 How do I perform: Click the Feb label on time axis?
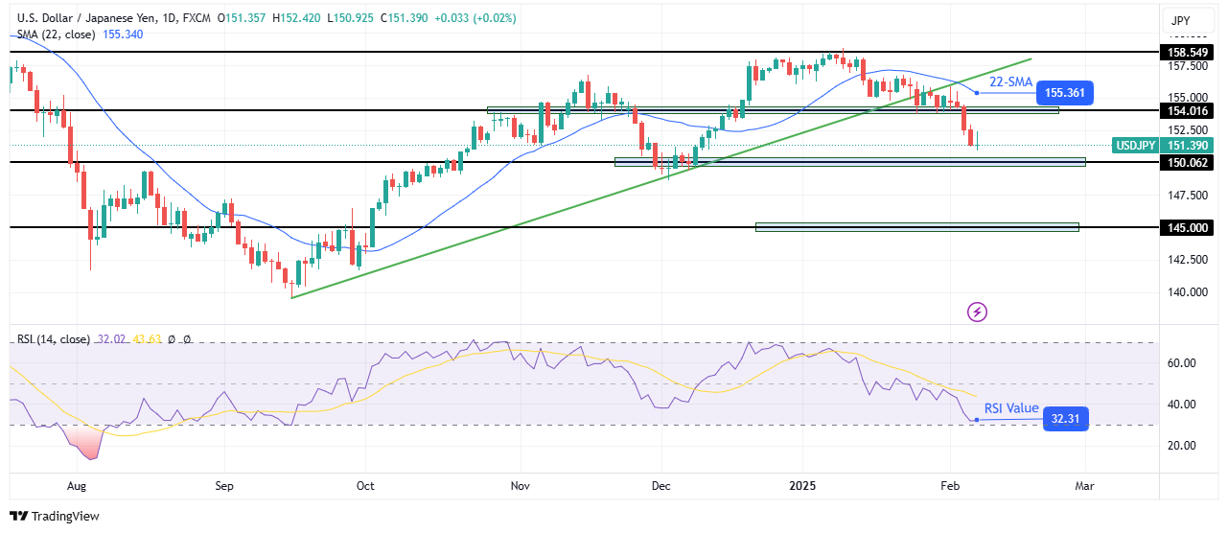pos(950,486)
